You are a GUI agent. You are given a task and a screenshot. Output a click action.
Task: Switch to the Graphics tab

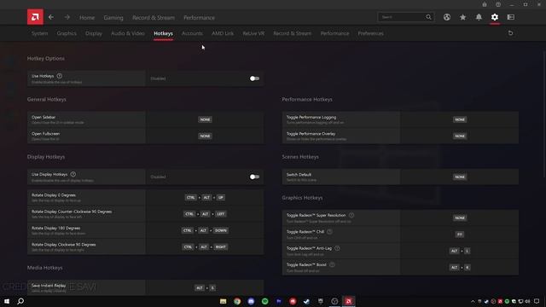[67, 33]
